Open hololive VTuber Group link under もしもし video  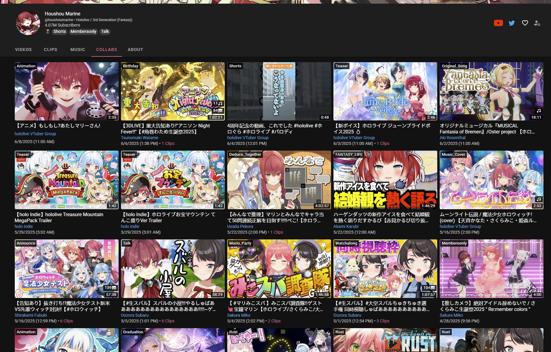[x=35, y=134]
